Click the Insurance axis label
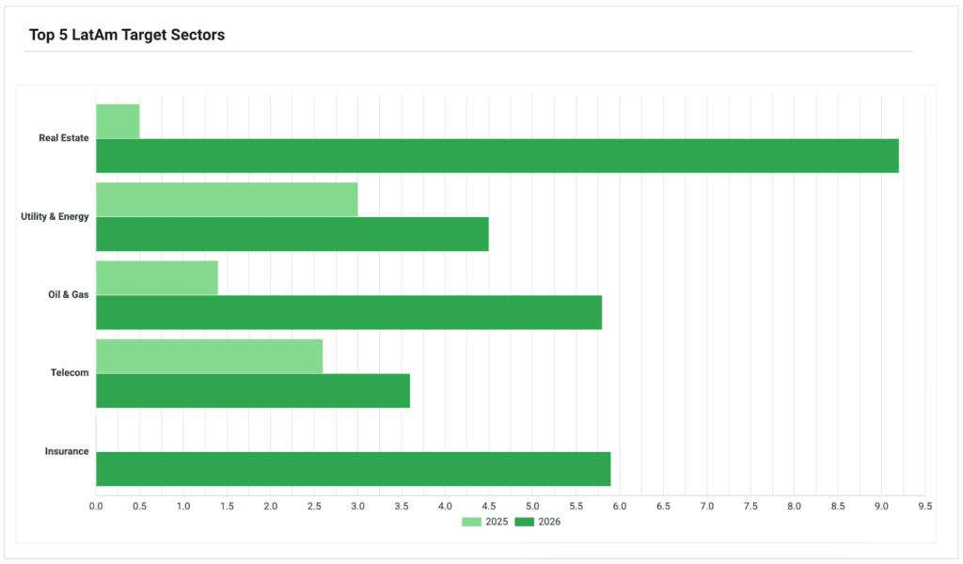Screen dimensions: 963x564 click(x=67, y=451)
